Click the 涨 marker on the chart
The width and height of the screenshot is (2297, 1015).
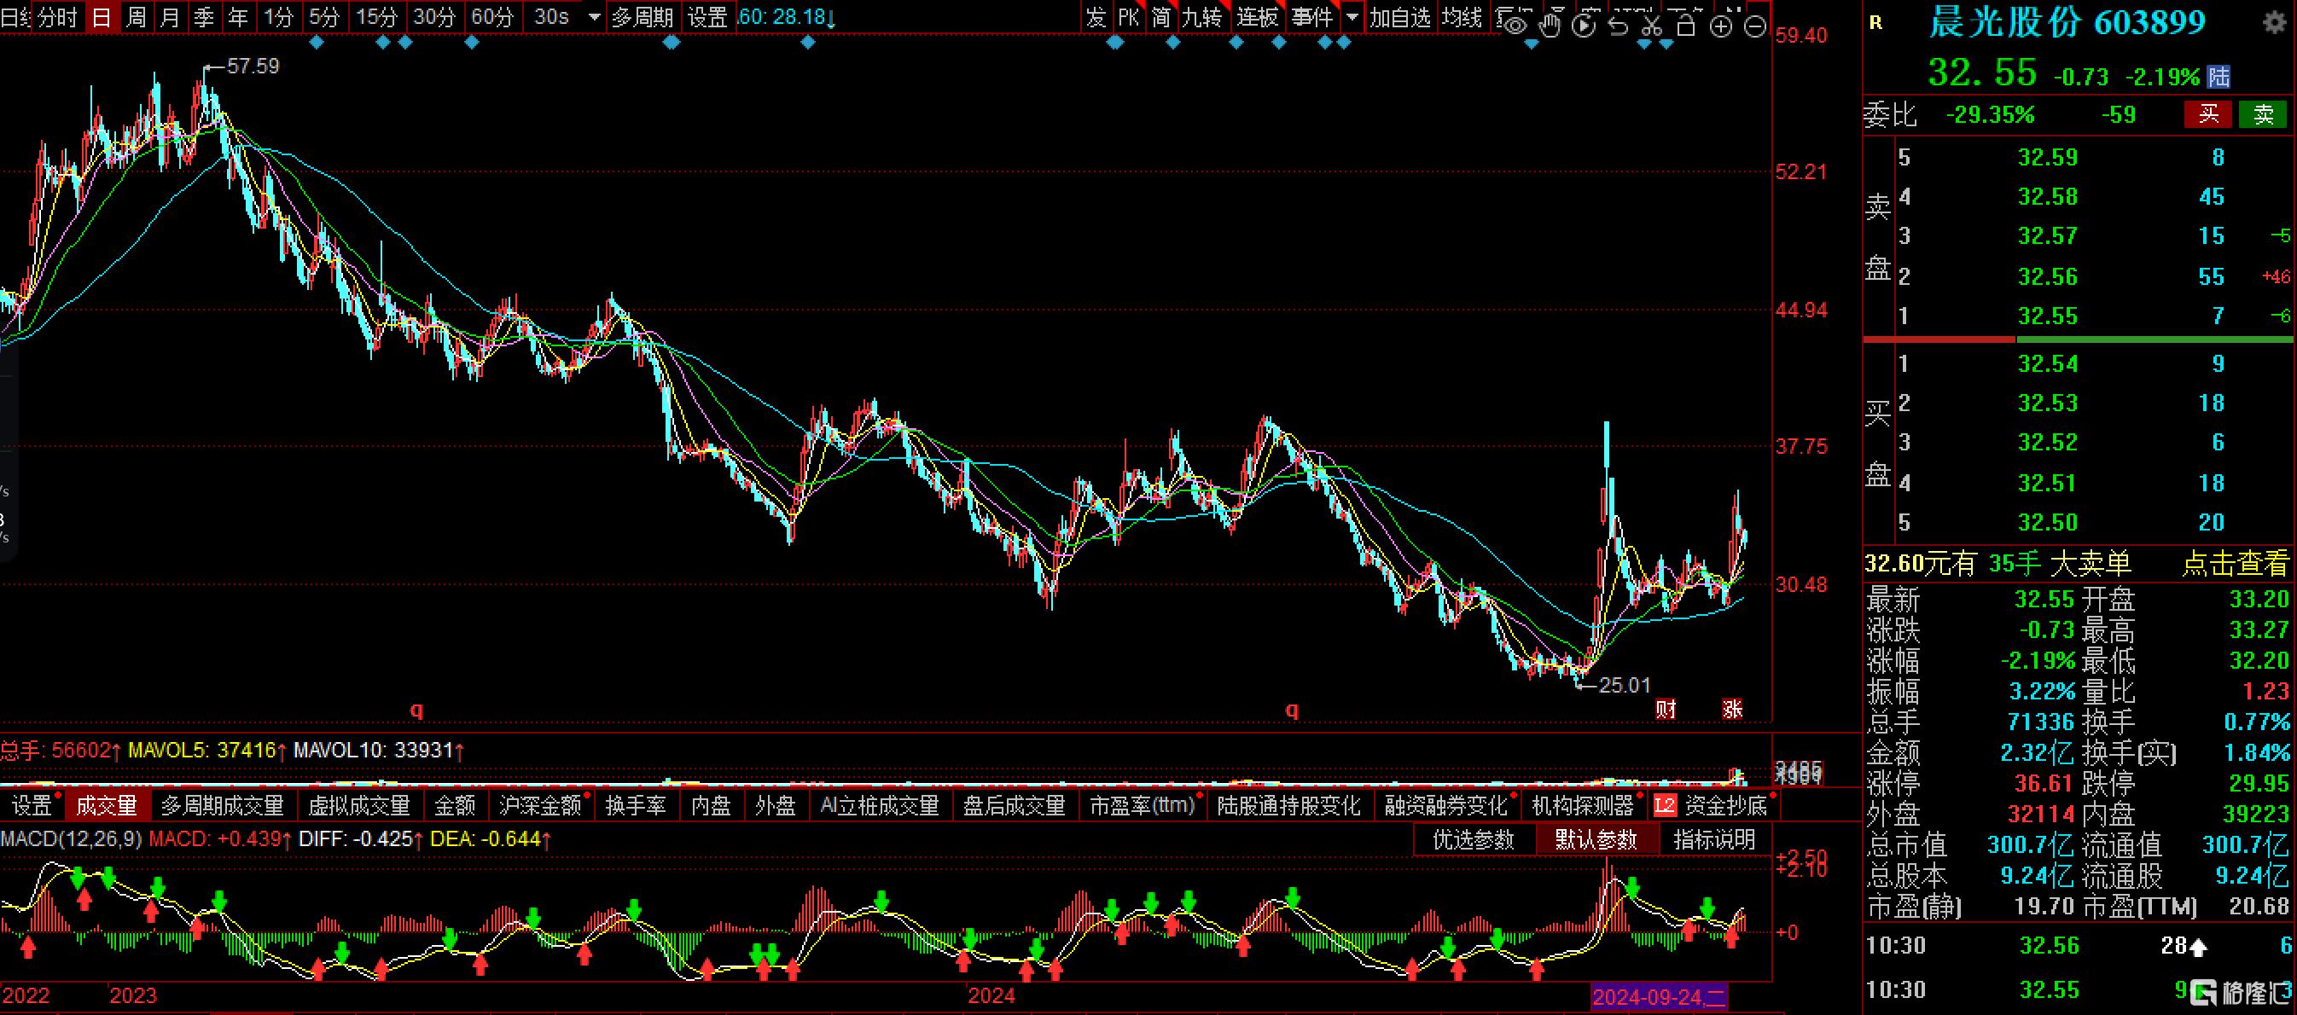tap(1731, 709)
